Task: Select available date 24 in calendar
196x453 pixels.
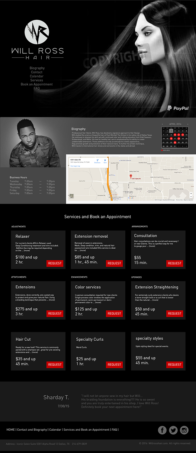Action: pyautogui.click(x=175, y=142)
